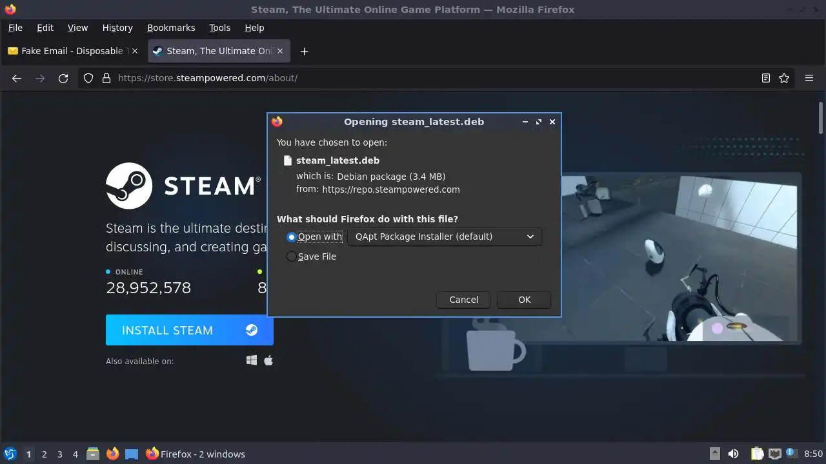Click the Apple platform icon

pos(268,360)
